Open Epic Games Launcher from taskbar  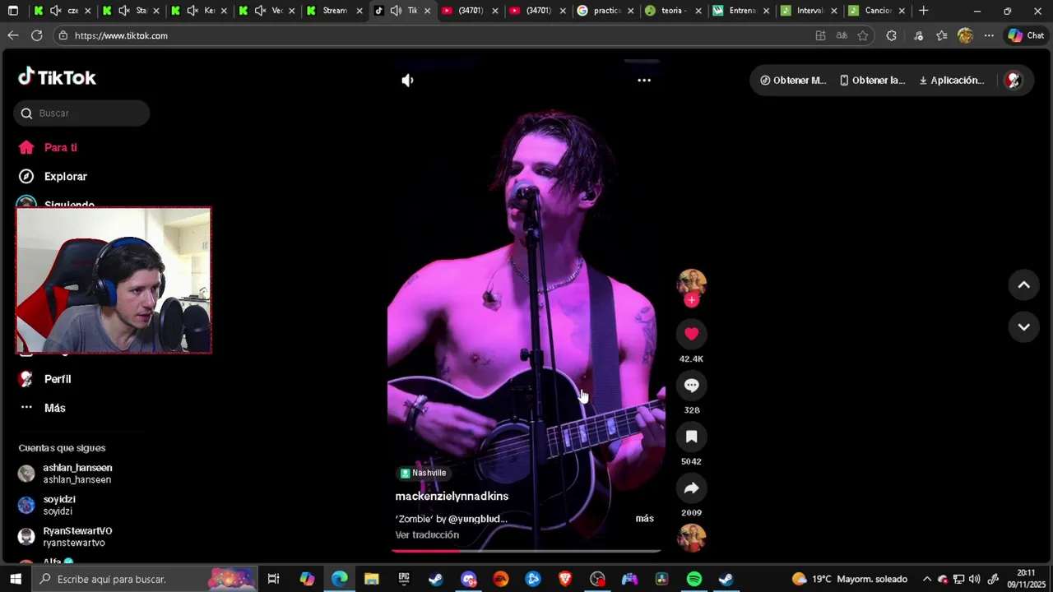403,579
